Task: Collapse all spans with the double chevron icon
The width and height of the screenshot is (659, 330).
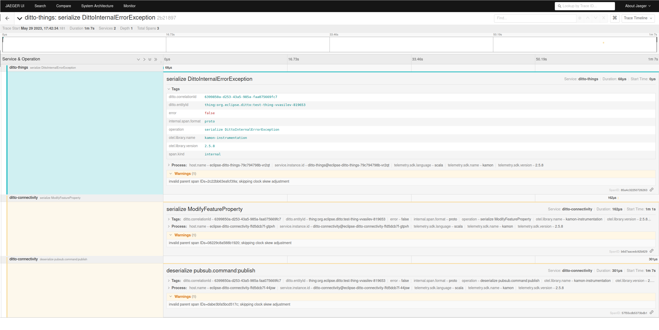Action: [150, 59]
